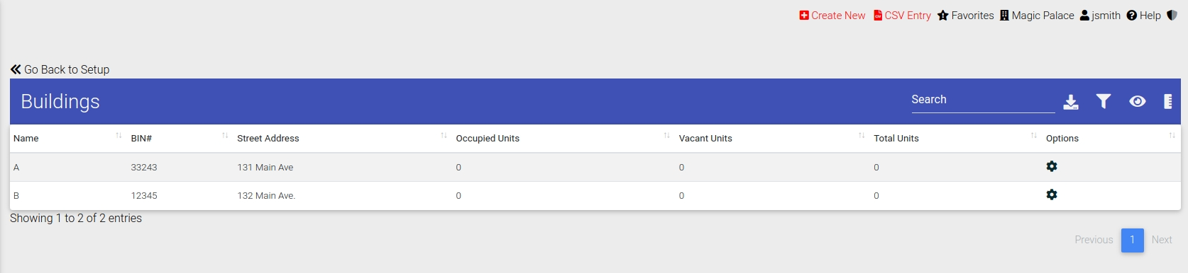Open CSV Entry
Image resolution: width=1188 pixels, height=273 pixels.
tap(902, 16)
